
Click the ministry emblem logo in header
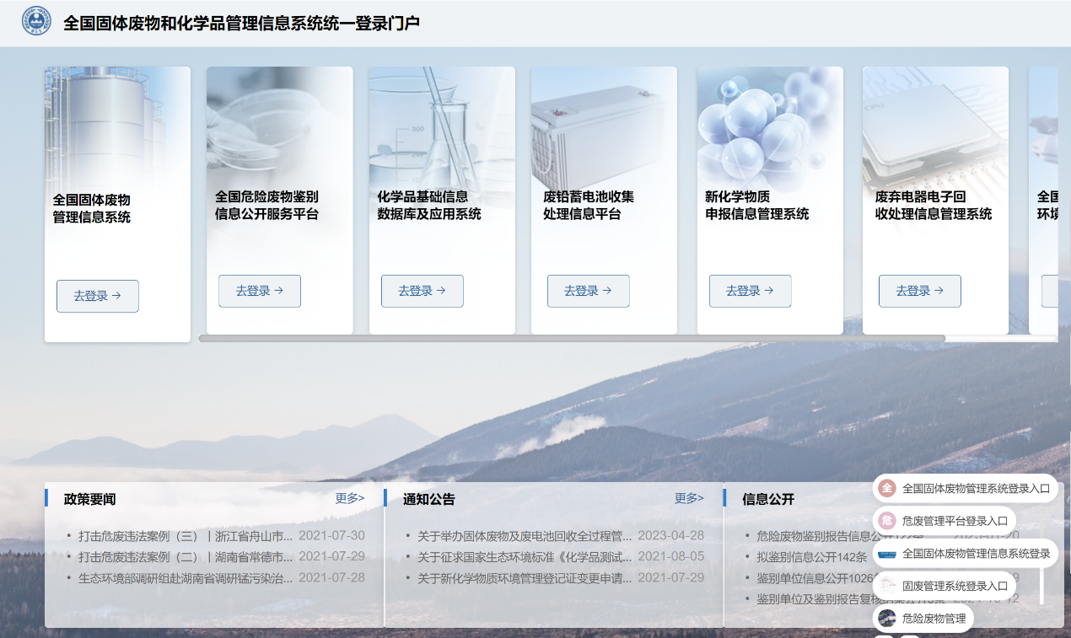pos(36,22)
